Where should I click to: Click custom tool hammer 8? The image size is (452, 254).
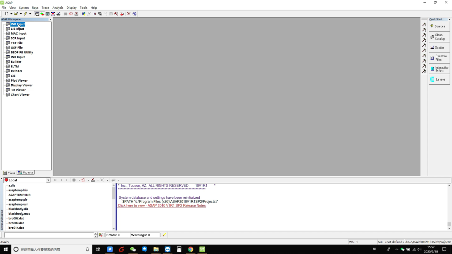click(424, 61)
